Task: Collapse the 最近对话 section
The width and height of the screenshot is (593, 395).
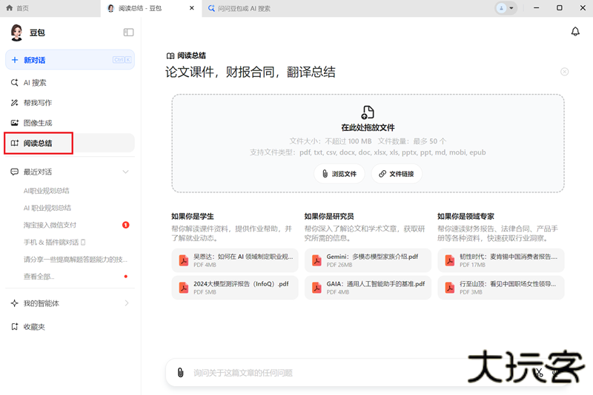Action: pyautogui.click(x=125, y=172)
